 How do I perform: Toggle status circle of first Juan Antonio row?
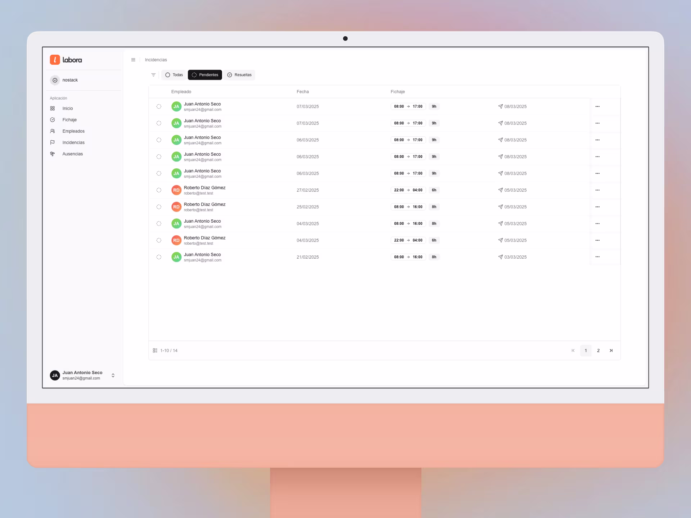[159, 106]
